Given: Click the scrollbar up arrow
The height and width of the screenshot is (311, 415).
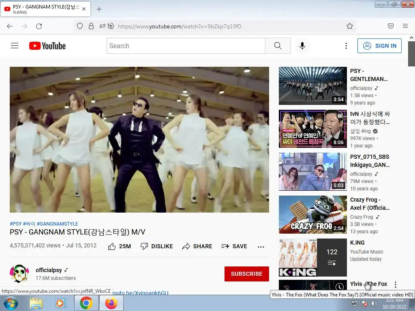Looking at the screenshot, I should (411, 38).
